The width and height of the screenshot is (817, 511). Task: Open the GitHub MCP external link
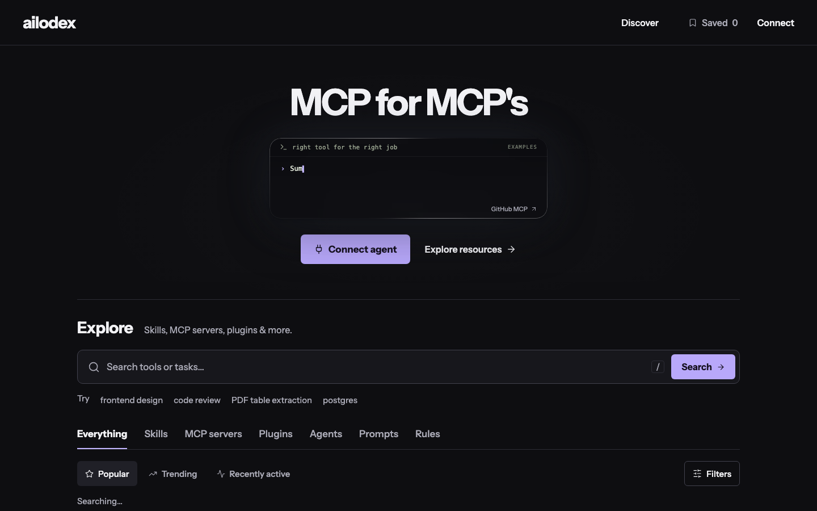coord(513,209)
